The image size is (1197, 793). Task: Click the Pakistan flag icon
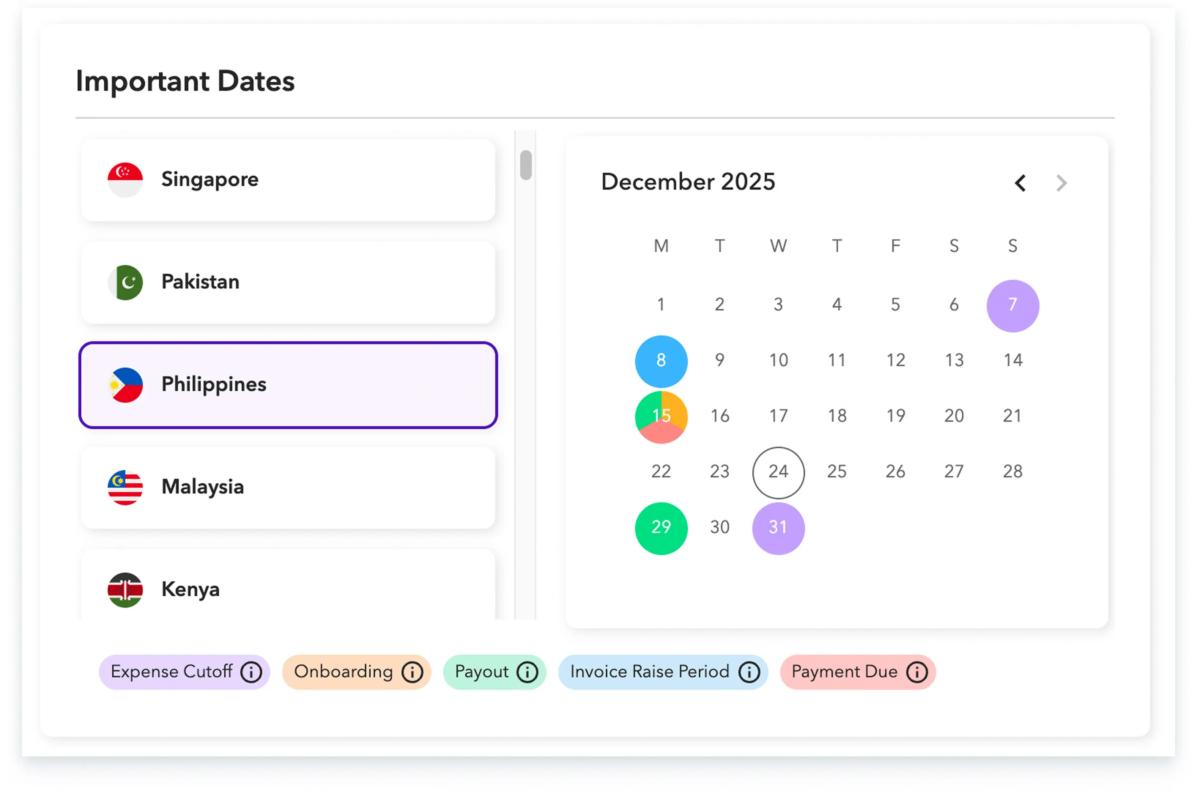tap(125, 282)
